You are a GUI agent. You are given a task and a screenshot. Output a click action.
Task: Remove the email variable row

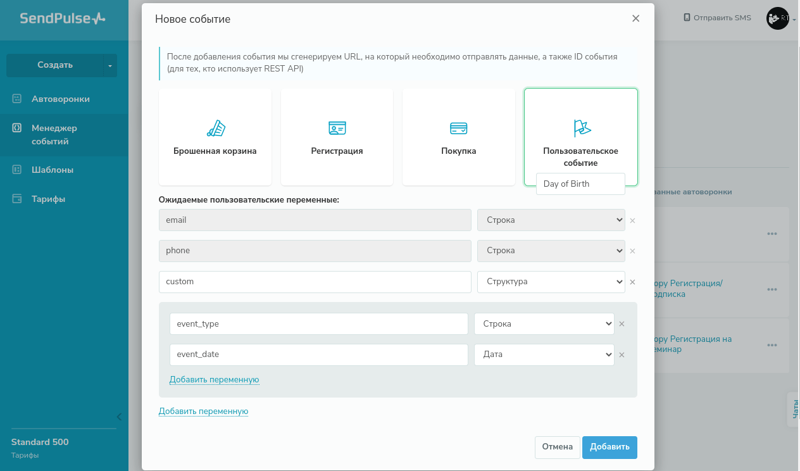(x=632, y=221)
